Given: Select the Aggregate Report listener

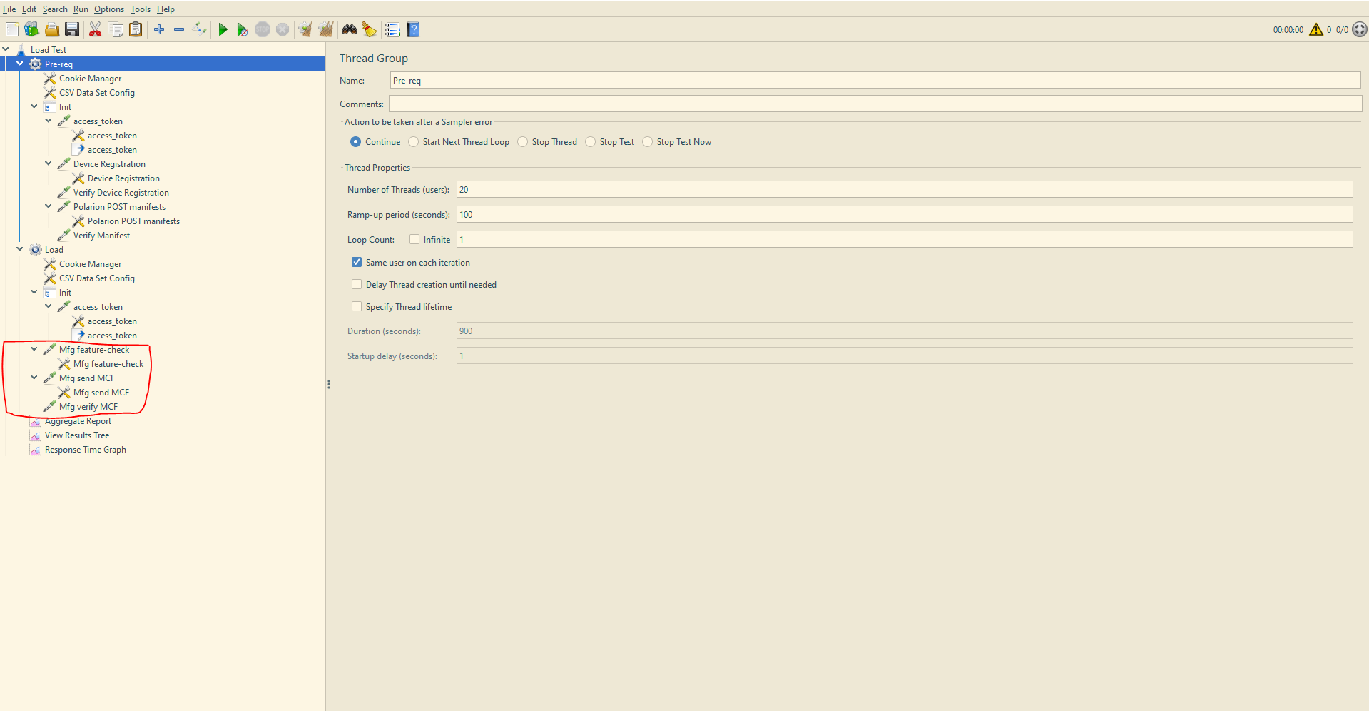Looking at the screenshot, I should pyautogui.click(x=78, y=421).
